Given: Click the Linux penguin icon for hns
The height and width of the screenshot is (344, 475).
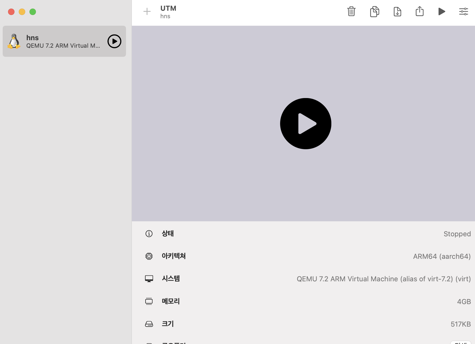Looking at the screenshot, I should [14, 41].
